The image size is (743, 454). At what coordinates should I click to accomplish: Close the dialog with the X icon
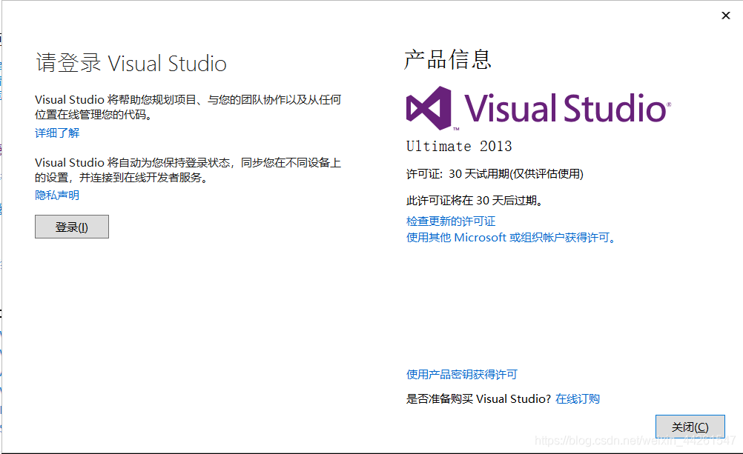[x=725, y=16]
